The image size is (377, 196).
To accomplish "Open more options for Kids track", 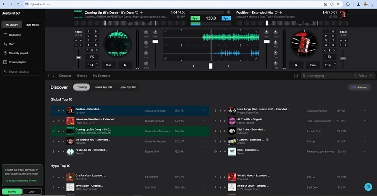I will click(x=366, y=151).
